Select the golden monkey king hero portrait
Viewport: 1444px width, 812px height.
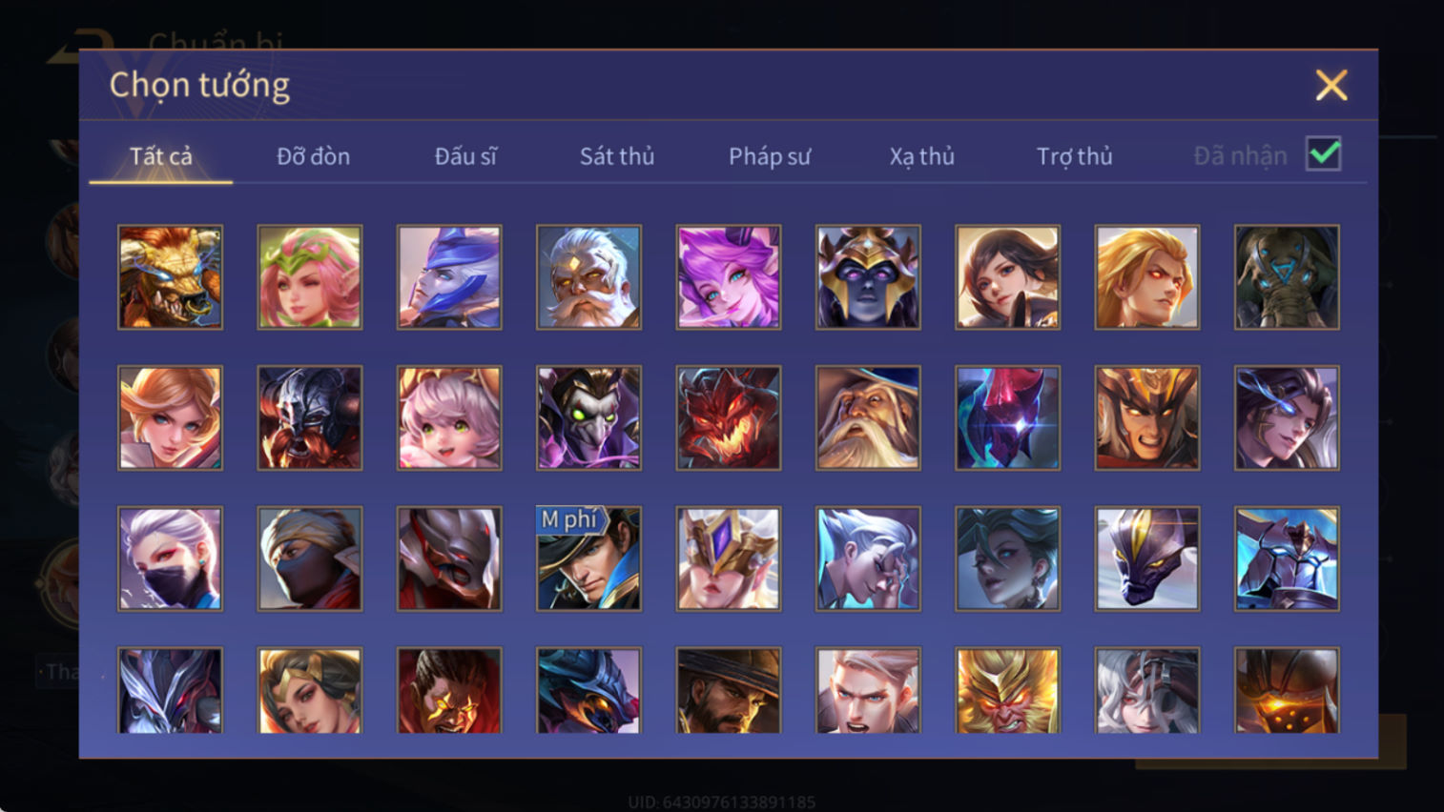1007,691
